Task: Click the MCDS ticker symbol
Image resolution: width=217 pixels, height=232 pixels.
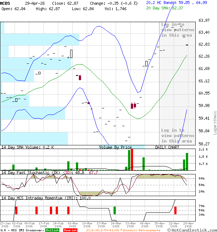Action: (x=6, y=3)
